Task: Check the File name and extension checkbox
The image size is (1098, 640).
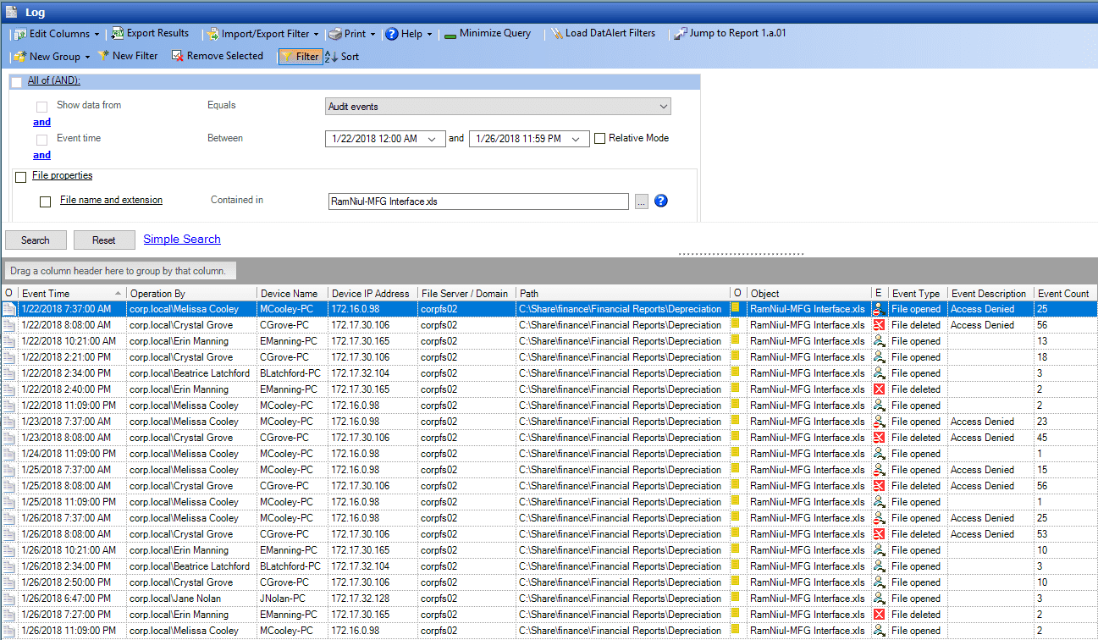Action: pos(46,202)
